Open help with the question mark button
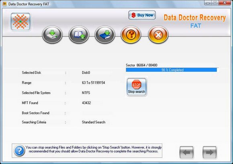233x164 pixels. [x=131, y=35]
